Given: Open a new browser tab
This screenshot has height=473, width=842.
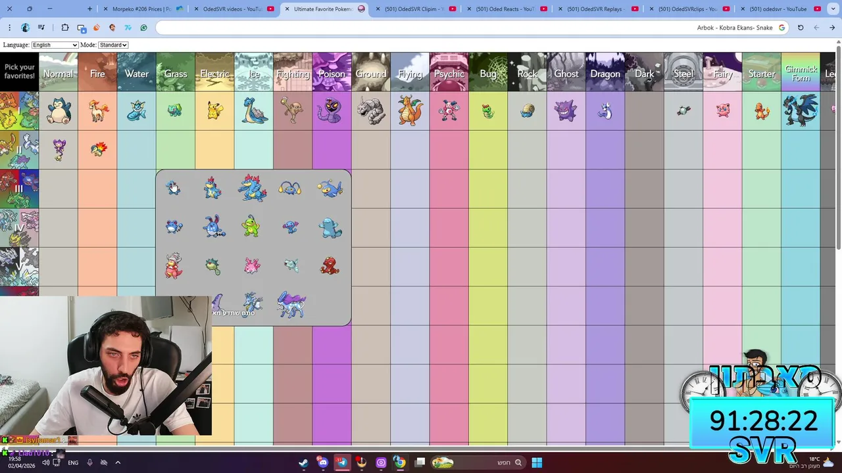Looking at the screenshot, I should (90, 9).
